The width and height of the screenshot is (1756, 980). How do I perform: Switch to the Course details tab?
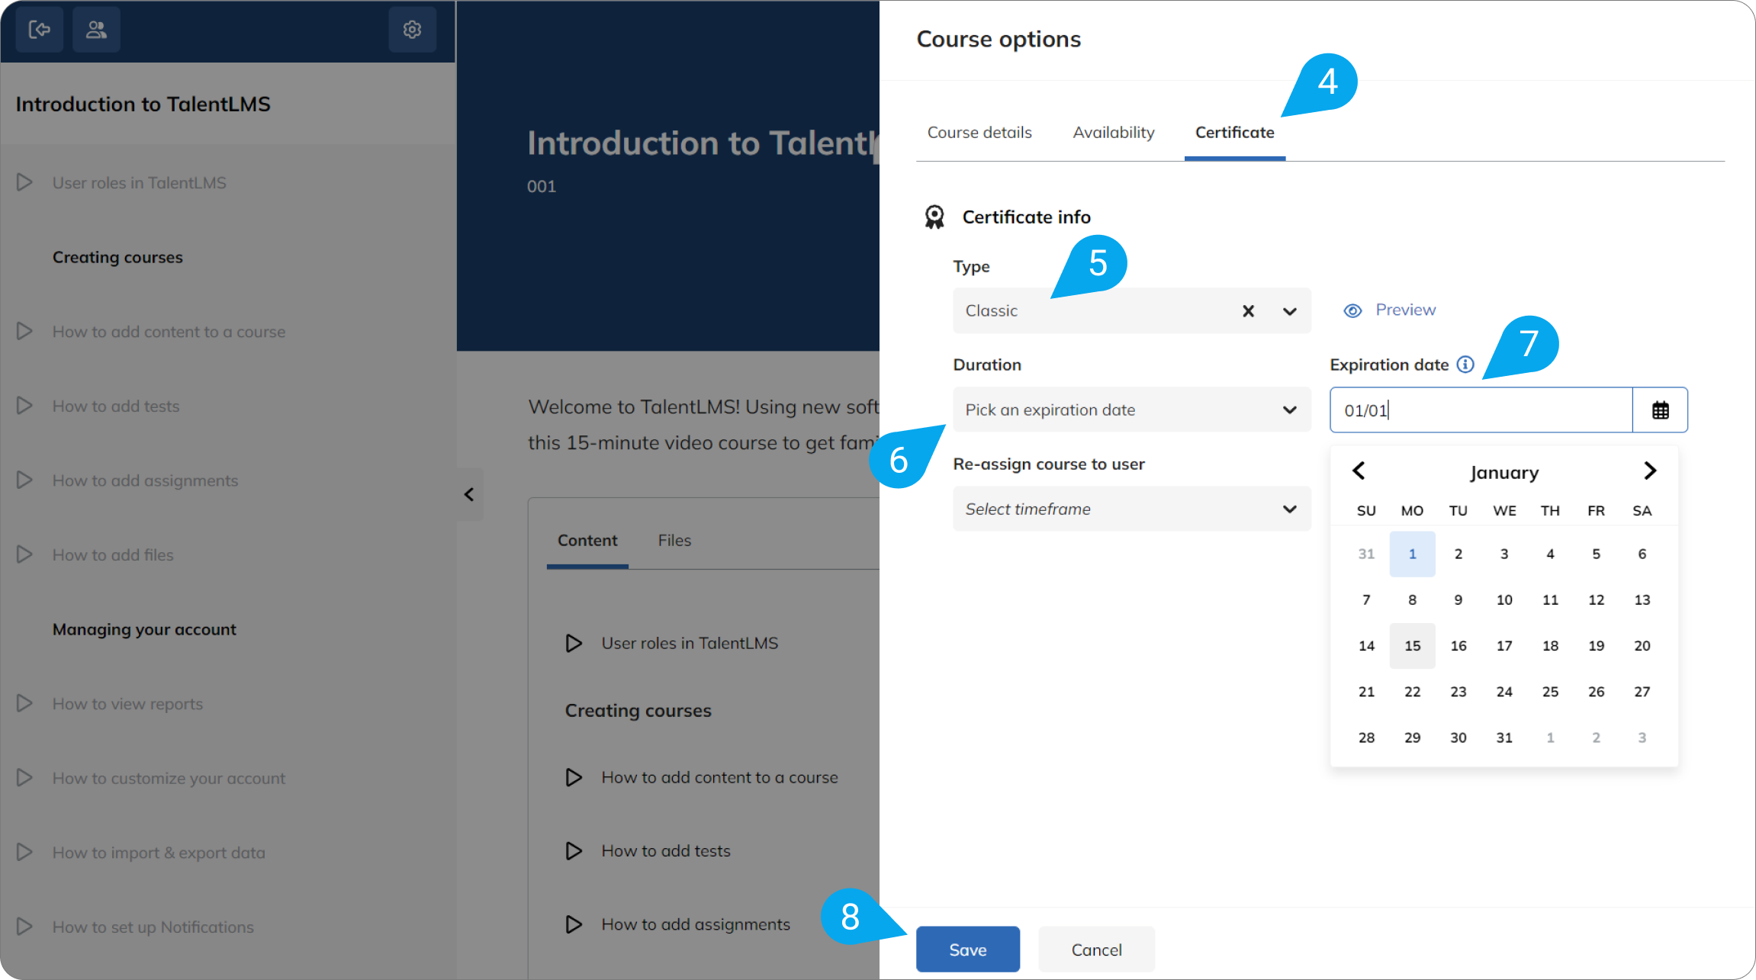click(x=979, y=133)
